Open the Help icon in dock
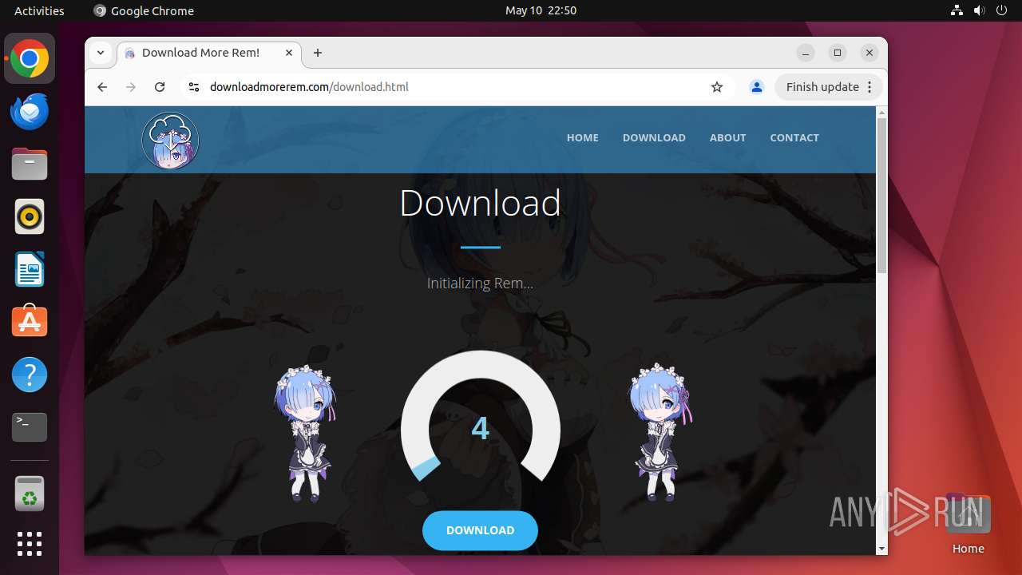The image size is (1022, 575). pos(30,374)
